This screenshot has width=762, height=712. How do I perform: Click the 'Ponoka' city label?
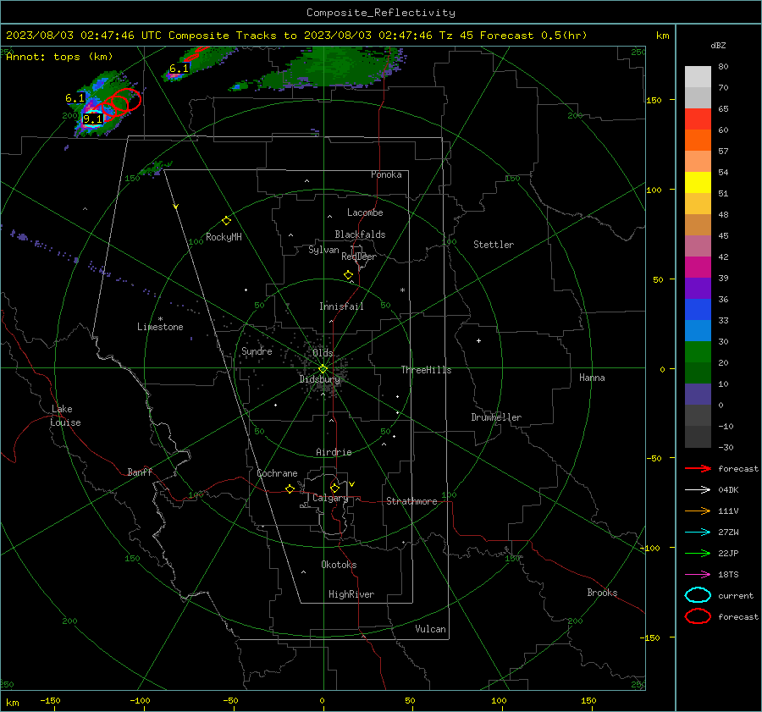[386, 174]
